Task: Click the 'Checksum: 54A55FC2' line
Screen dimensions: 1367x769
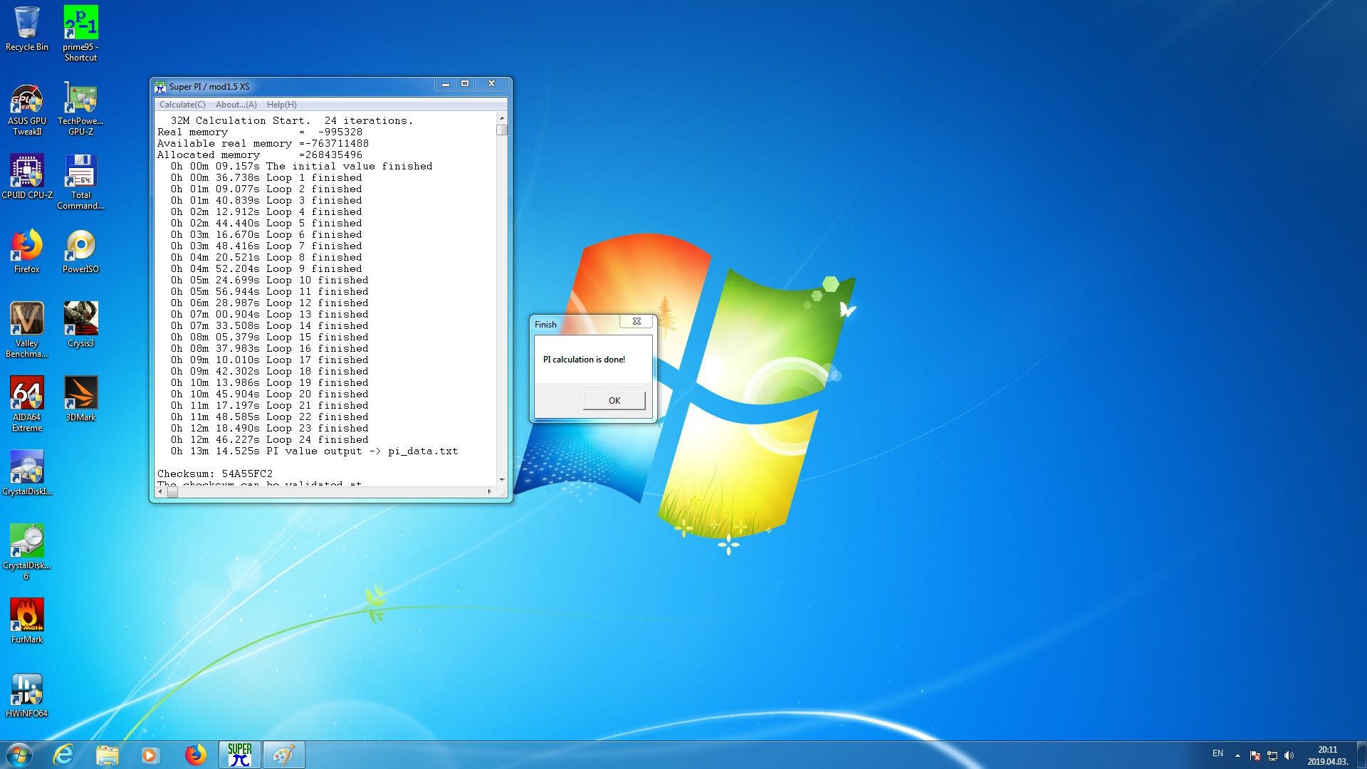Action: (215, 474)
